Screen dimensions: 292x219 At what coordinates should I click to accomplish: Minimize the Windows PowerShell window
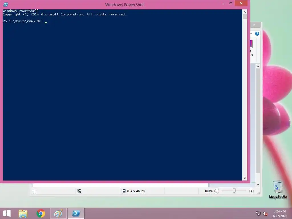point(223,3)
